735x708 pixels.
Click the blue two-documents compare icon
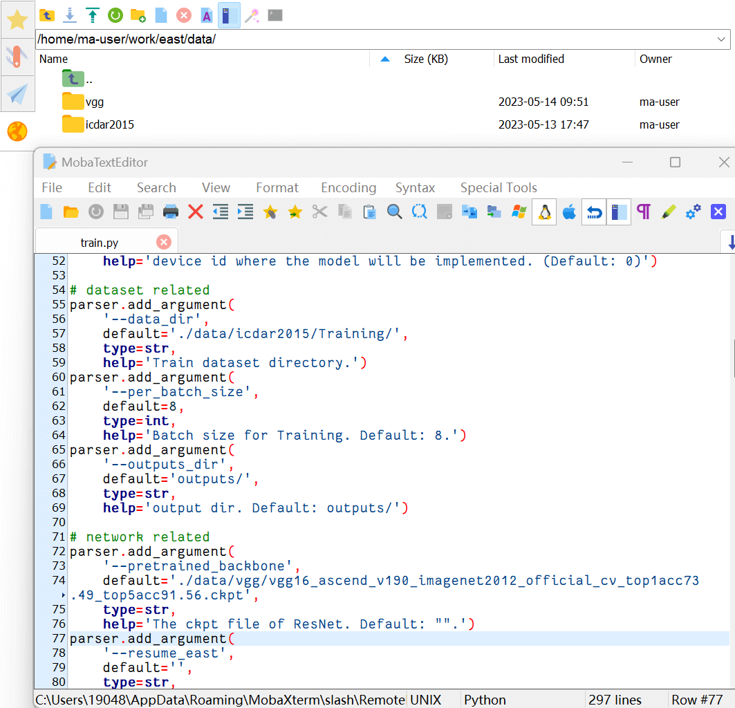tap(469, 212)
